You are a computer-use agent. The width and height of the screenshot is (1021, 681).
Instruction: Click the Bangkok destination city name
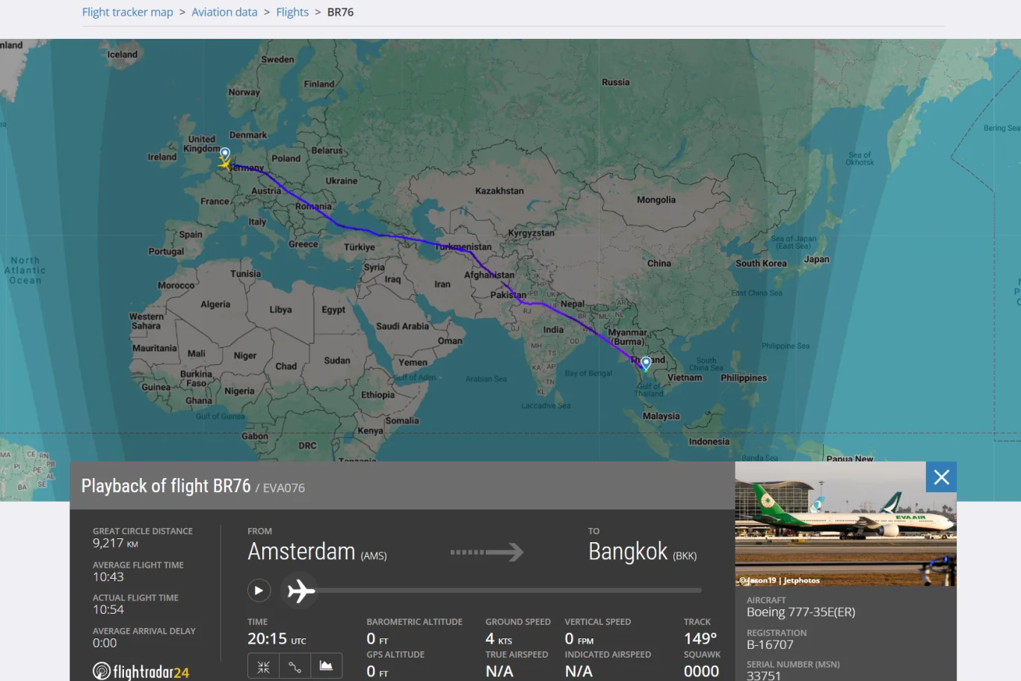coord(628,552)
